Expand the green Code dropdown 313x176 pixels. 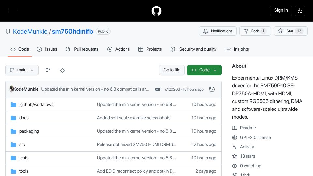pyautogui.click(x=204, y=70)
